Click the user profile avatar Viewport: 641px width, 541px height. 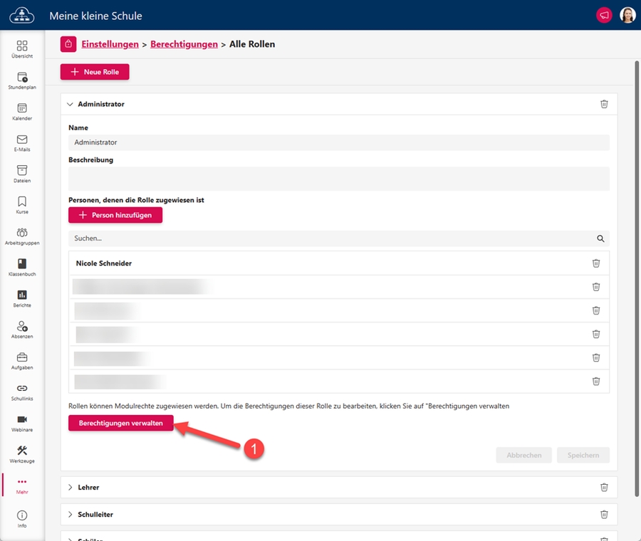tap(627, 15)
